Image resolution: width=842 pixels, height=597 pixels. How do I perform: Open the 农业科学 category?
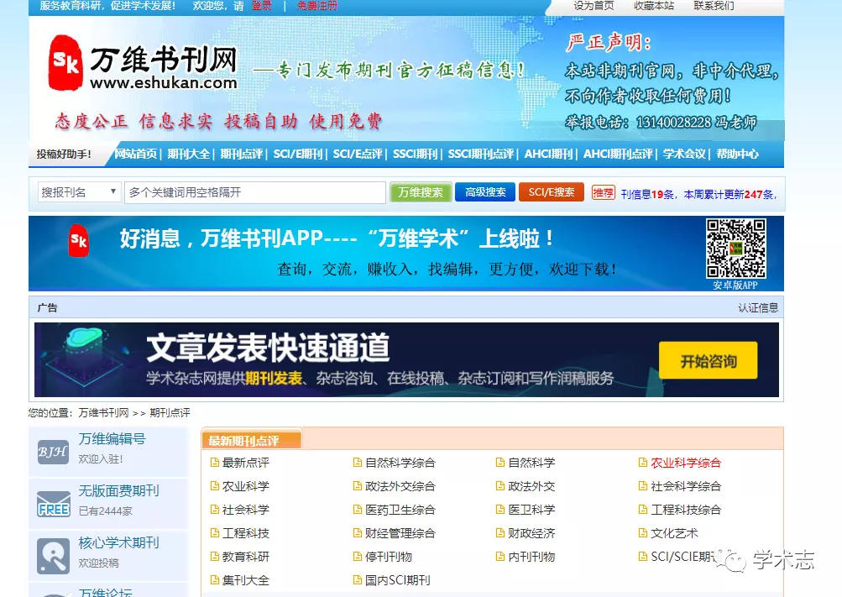click(246, 486)
